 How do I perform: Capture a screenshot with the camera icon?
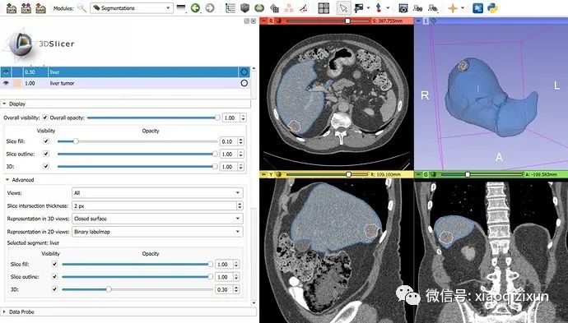pyautogui.click(x=403, y=8)
